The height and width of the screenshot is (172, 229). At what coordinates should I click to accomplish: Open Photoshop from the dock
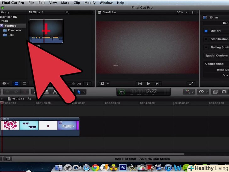coord(123,168)
